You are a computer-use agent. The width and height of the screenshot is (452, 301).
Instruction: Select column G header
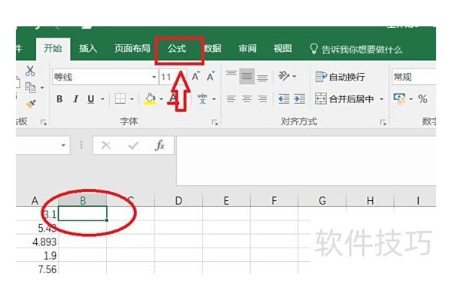[x=322, y=200]
